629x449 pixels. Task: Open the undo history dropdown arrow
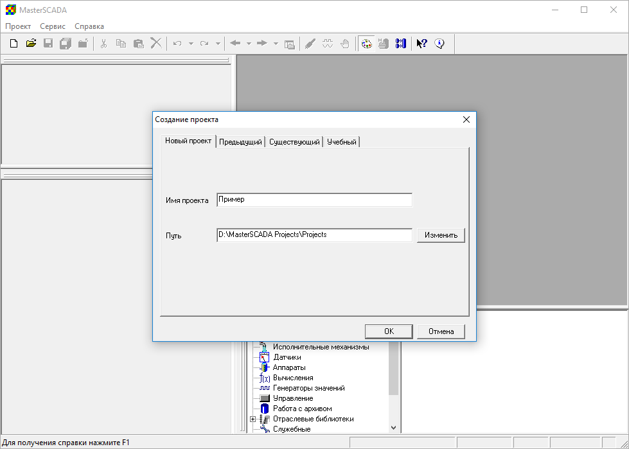pos(191,44)
